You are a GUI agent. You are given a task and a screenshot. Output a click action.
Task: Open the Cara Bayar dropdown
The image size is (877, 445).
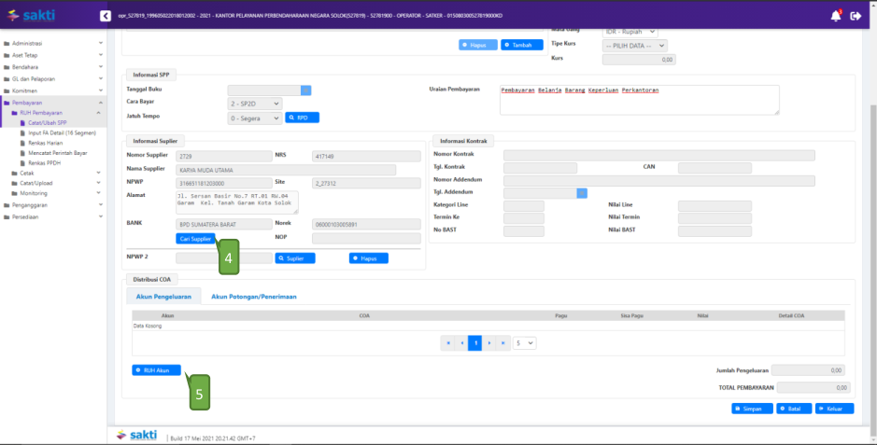(x=253, y=104)
